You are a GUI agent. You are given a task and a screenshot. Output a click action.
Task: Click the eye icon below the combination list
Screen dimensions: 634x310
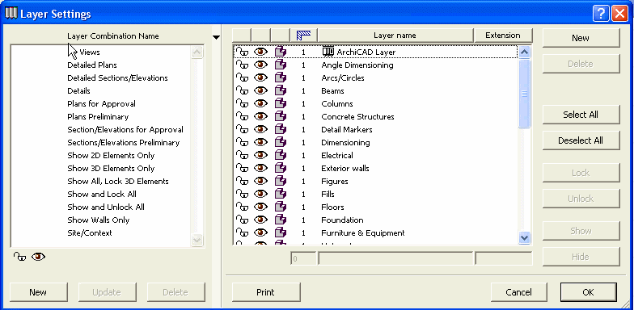[39, 257]
